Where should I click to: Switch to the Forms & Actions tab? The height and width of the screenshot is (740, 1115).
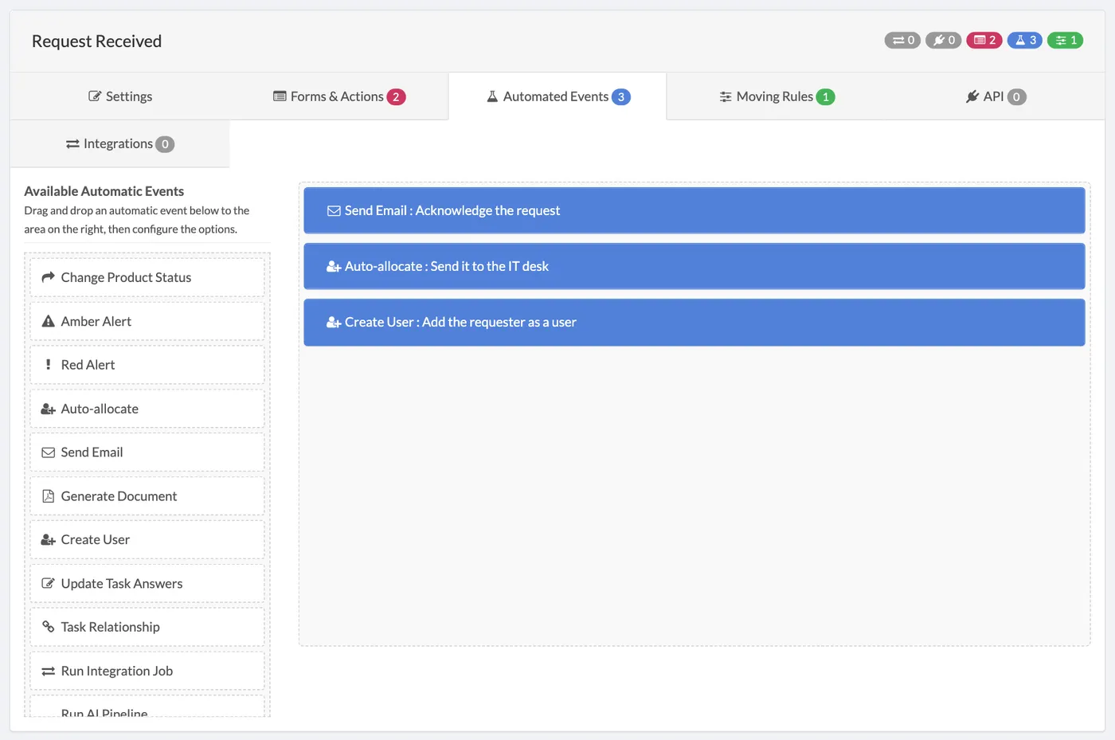(x=339, y=96)
